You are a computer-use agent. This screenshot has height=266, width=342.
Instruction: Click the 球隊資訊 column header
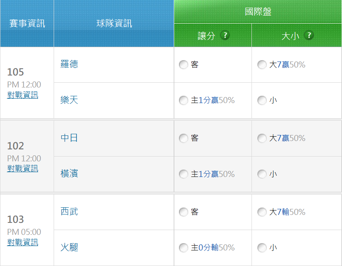pos(114,24)
